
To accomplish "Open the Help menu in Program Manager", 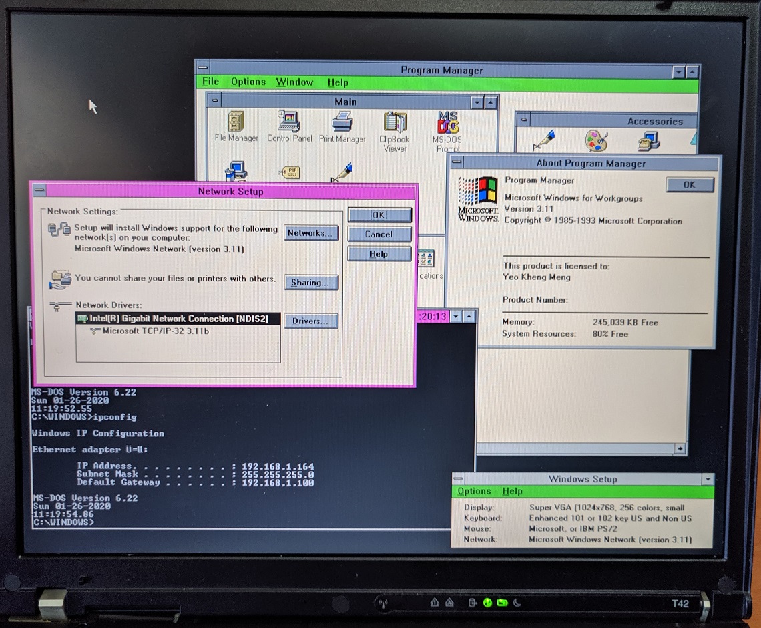I will tap(338, 83).
